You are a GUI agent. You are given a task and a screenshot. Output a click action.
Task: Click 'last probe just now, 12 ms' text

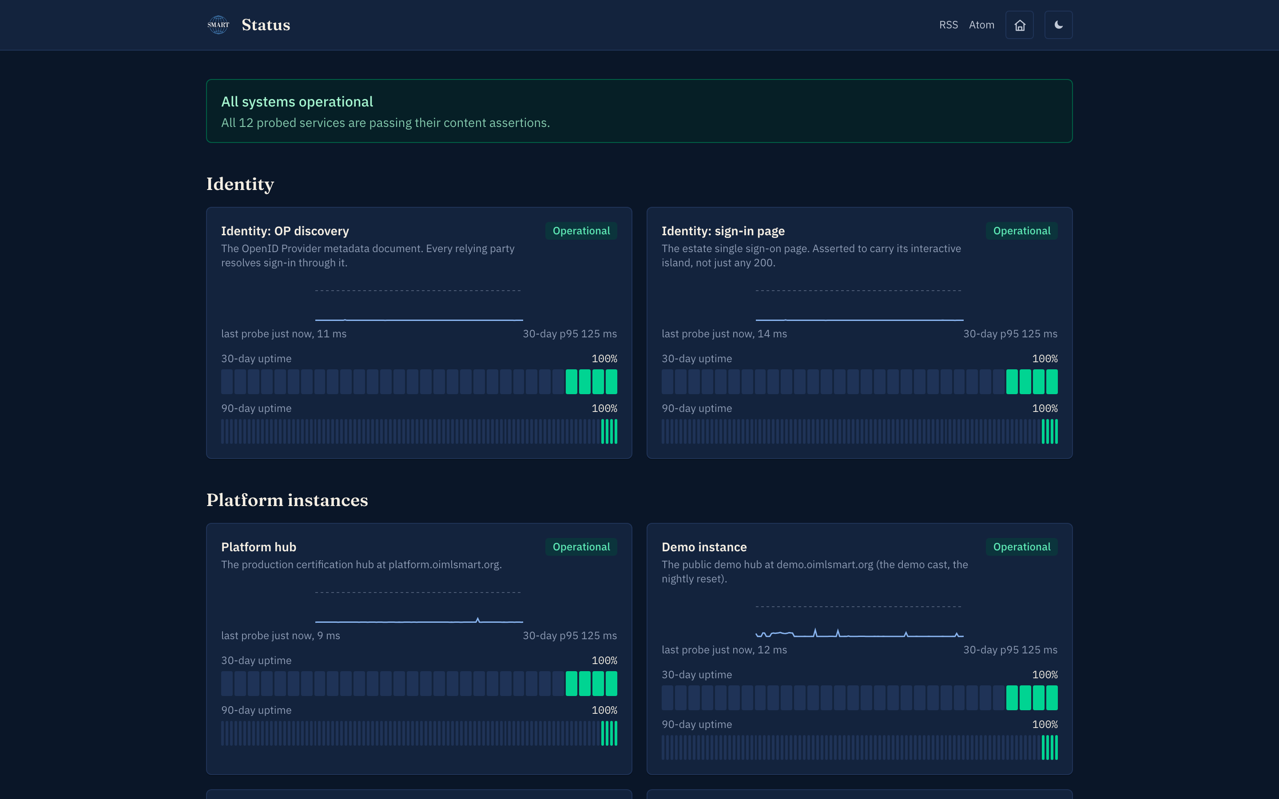tap(724, 650)
